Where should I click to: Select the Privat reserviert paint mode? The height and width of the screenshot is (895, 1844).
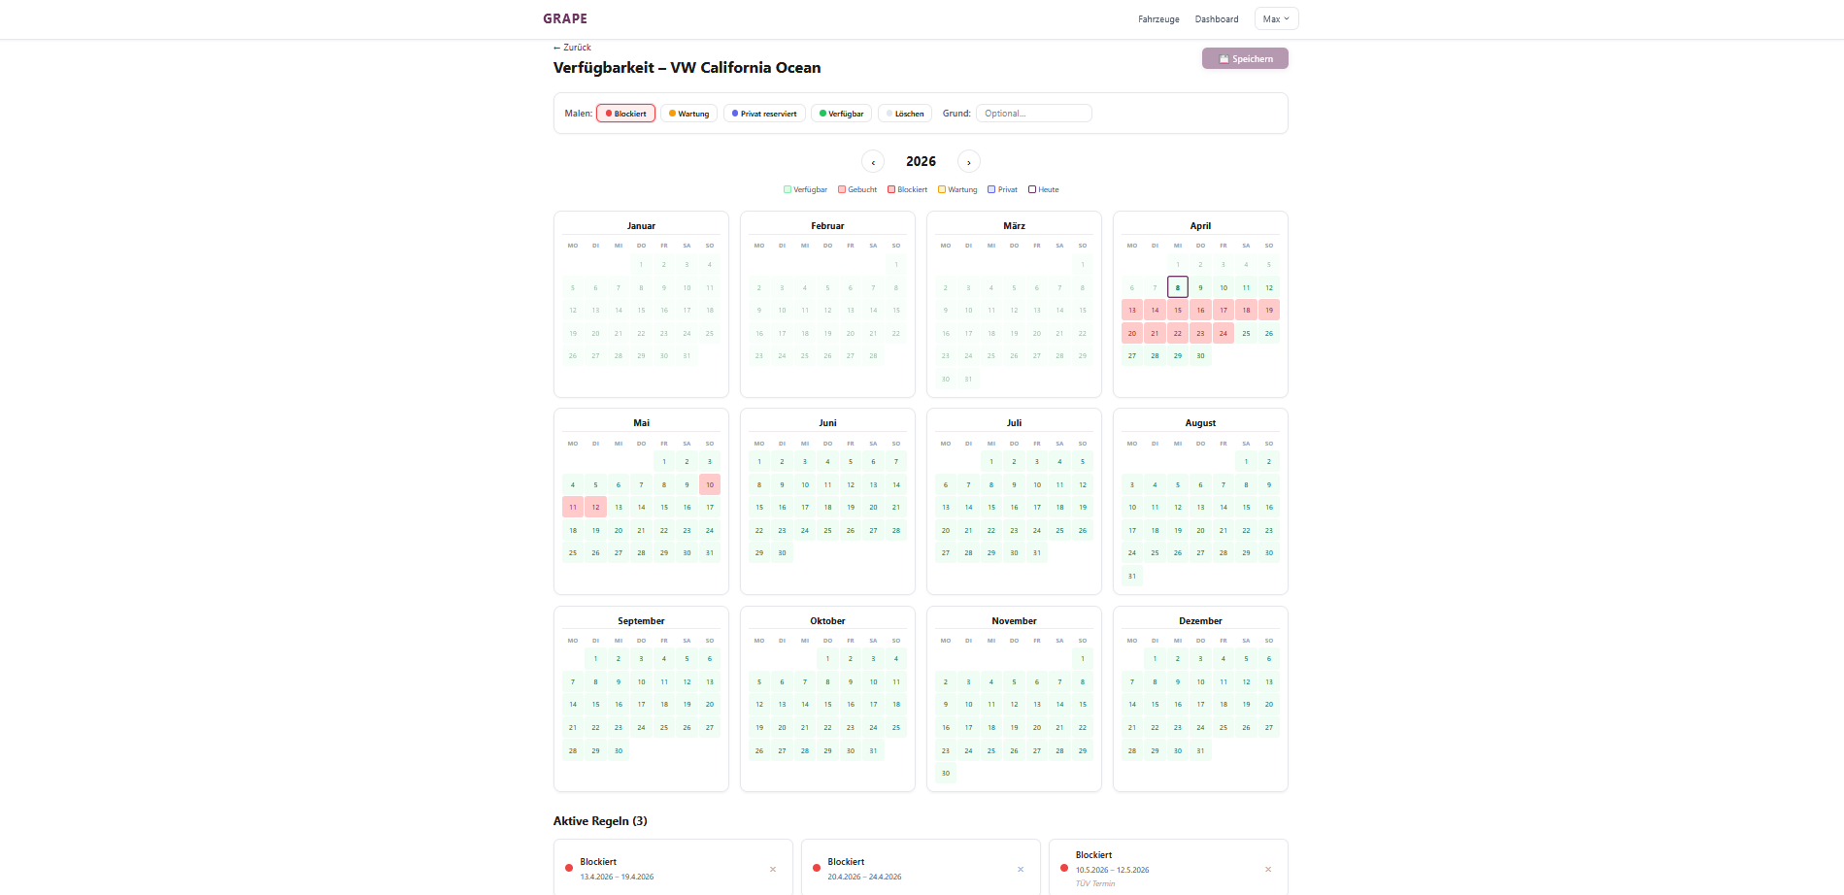click(763, 113)
